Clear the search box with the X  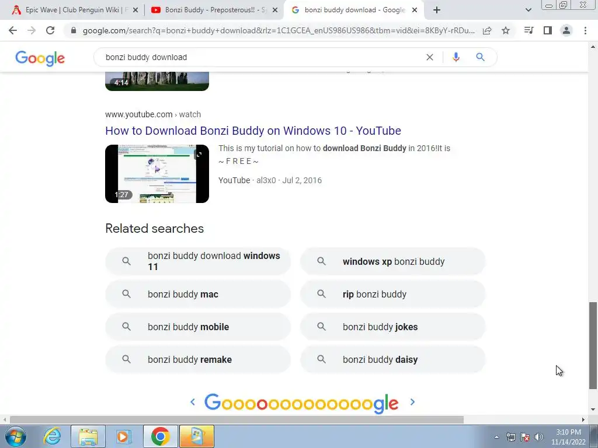point(429,57)
